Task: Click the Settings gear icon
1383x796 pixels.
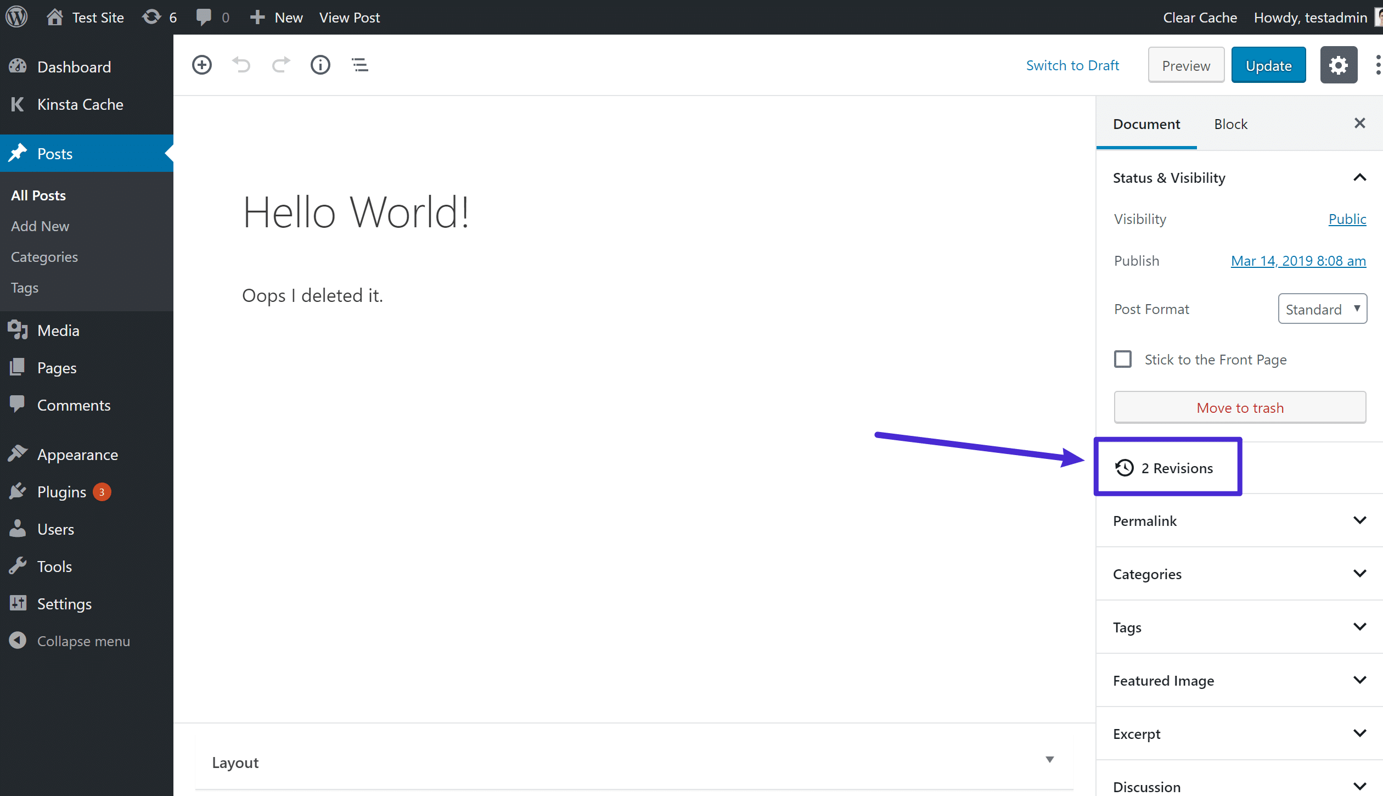Action: tap(1337, 65)
